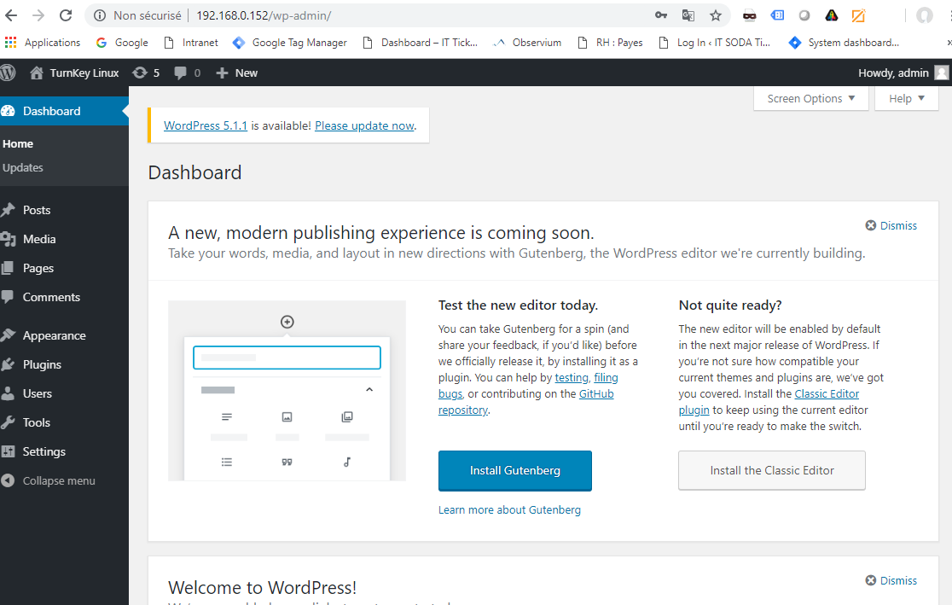
Task: Click the Tools wrench icon
Action: tap(8, 422)
